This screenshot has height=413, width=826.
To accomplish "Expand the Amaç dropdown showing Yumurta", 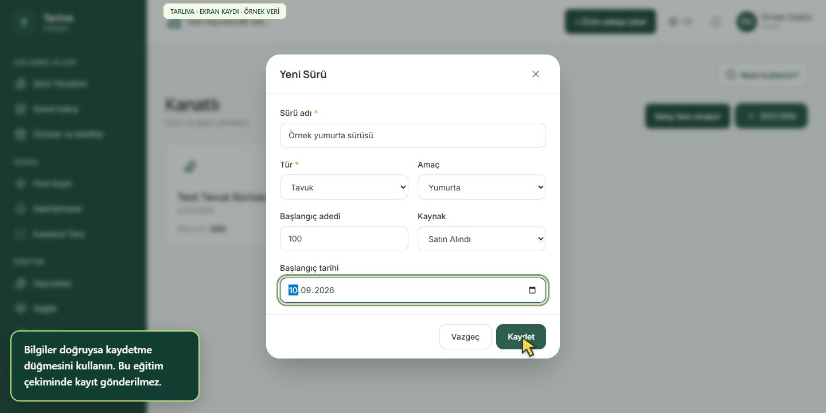I will click(482, 187).
